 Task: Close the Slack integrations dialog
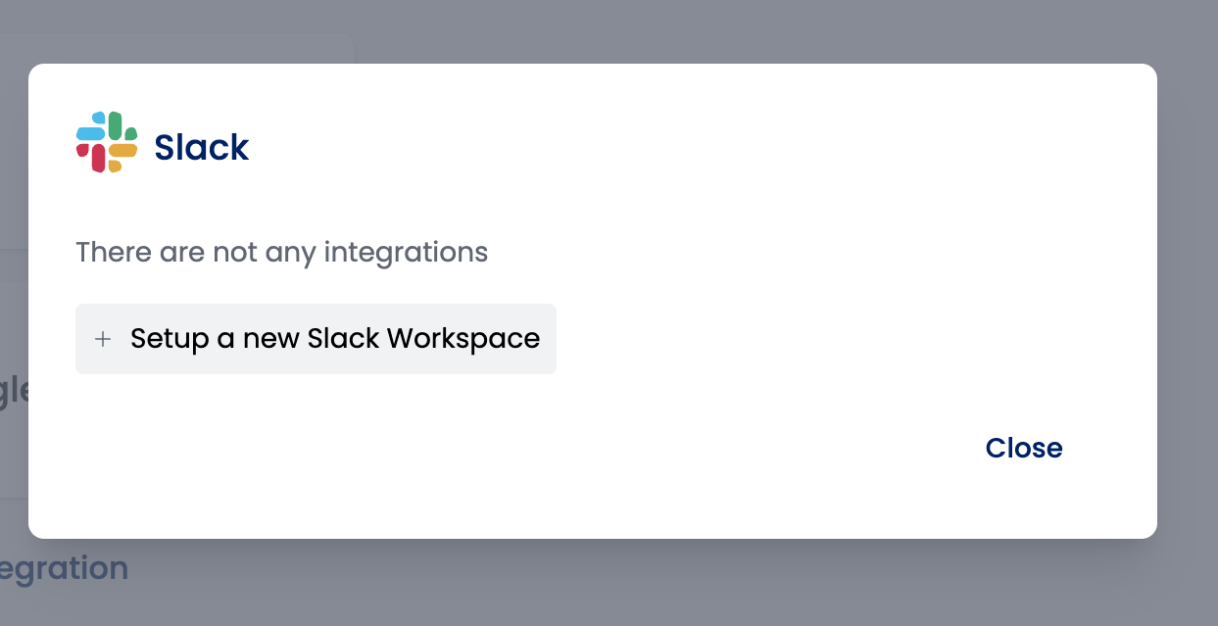click(x=1023, y=448)
